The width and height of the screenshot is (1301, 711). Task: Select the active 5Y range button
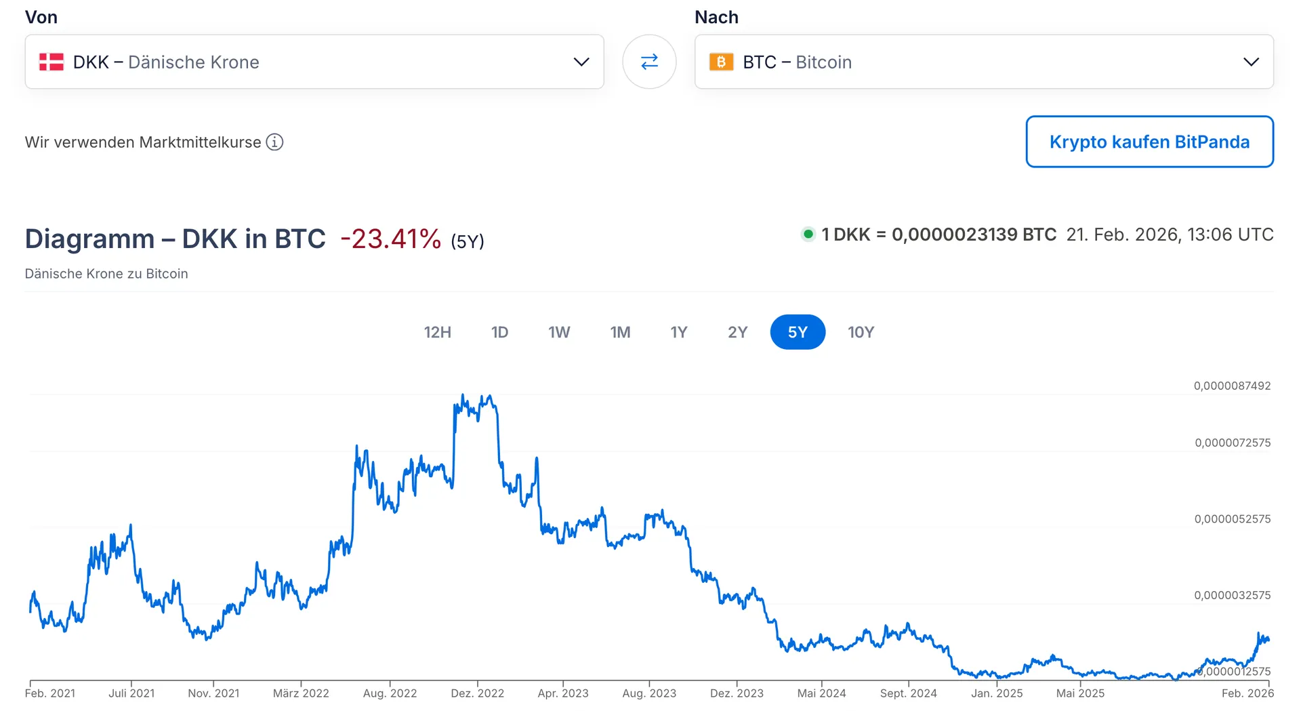point(798,332)
